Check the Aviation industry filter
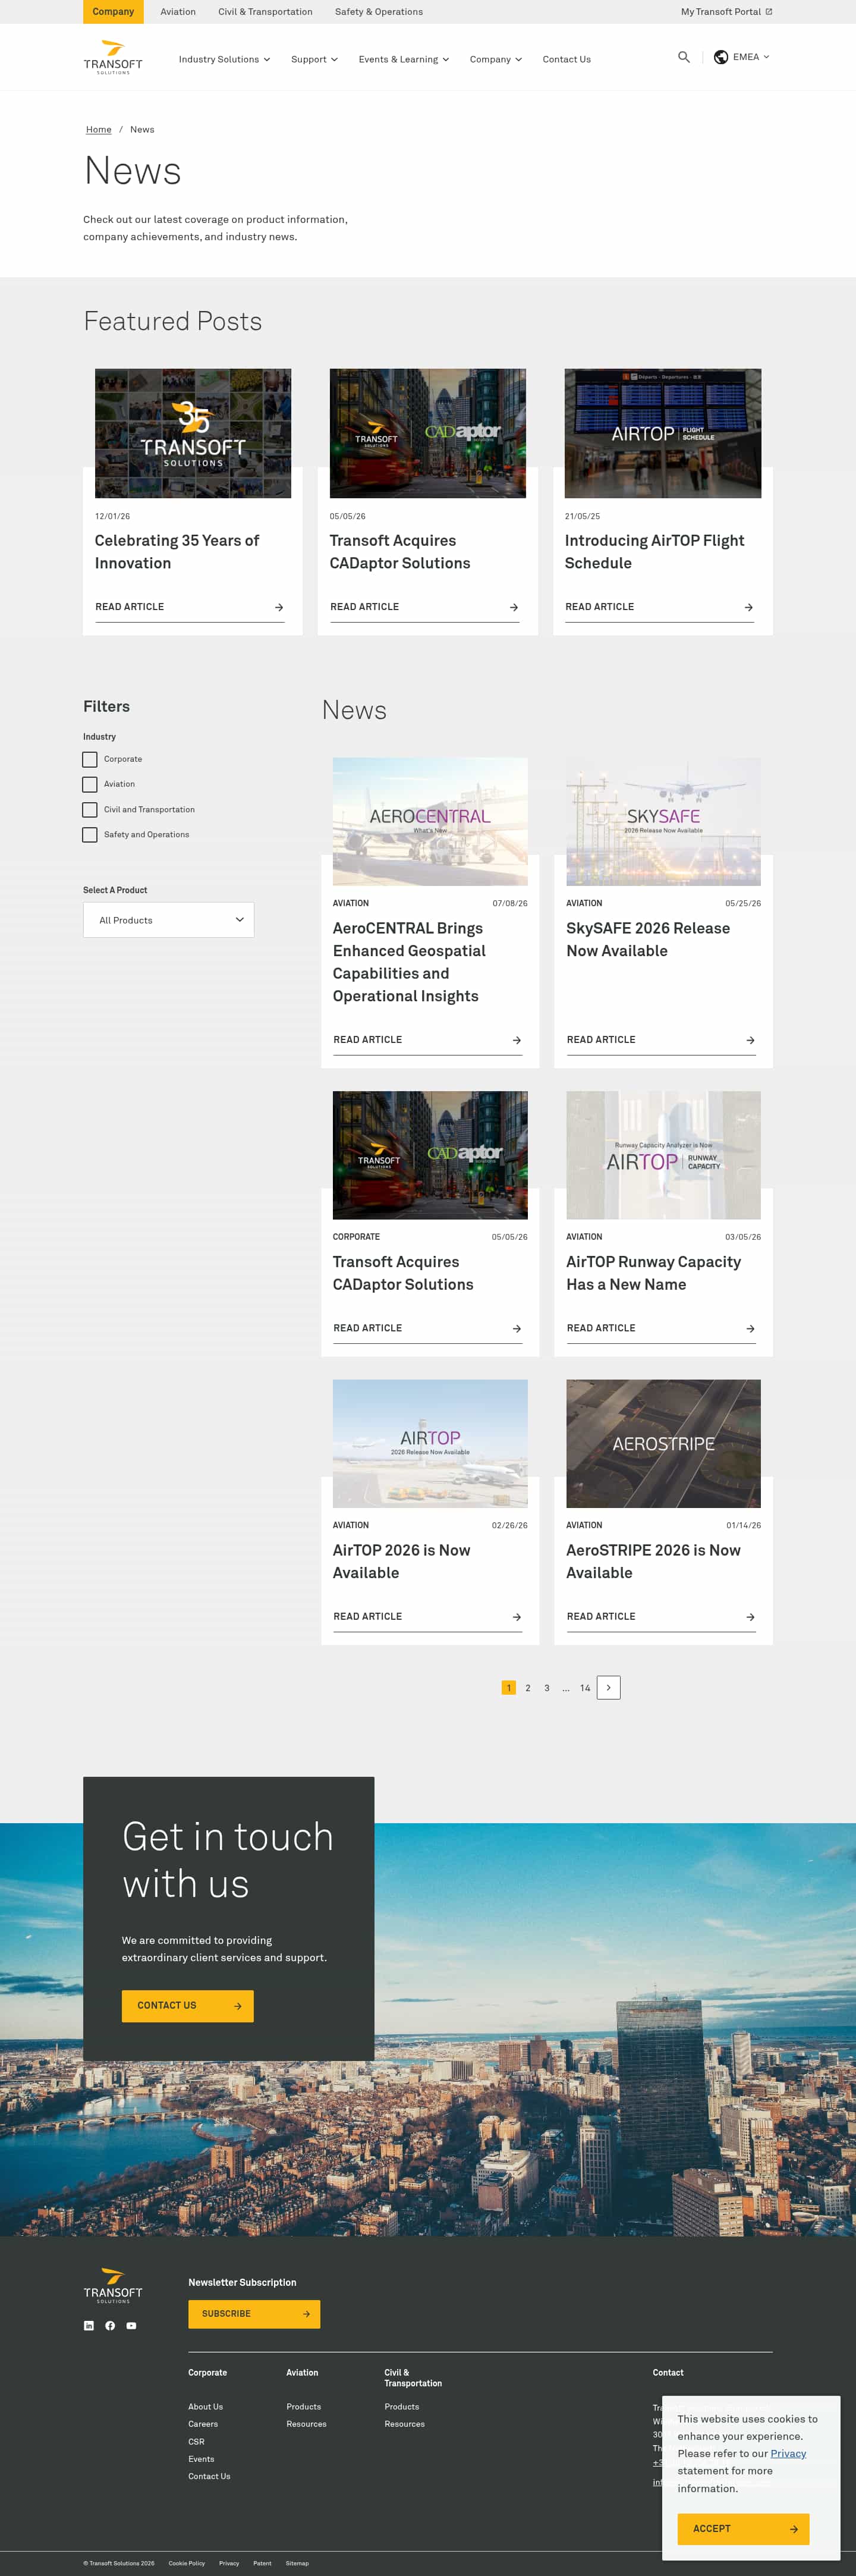The width and height of the screenshot is (856, 2576). coord(90,784)
